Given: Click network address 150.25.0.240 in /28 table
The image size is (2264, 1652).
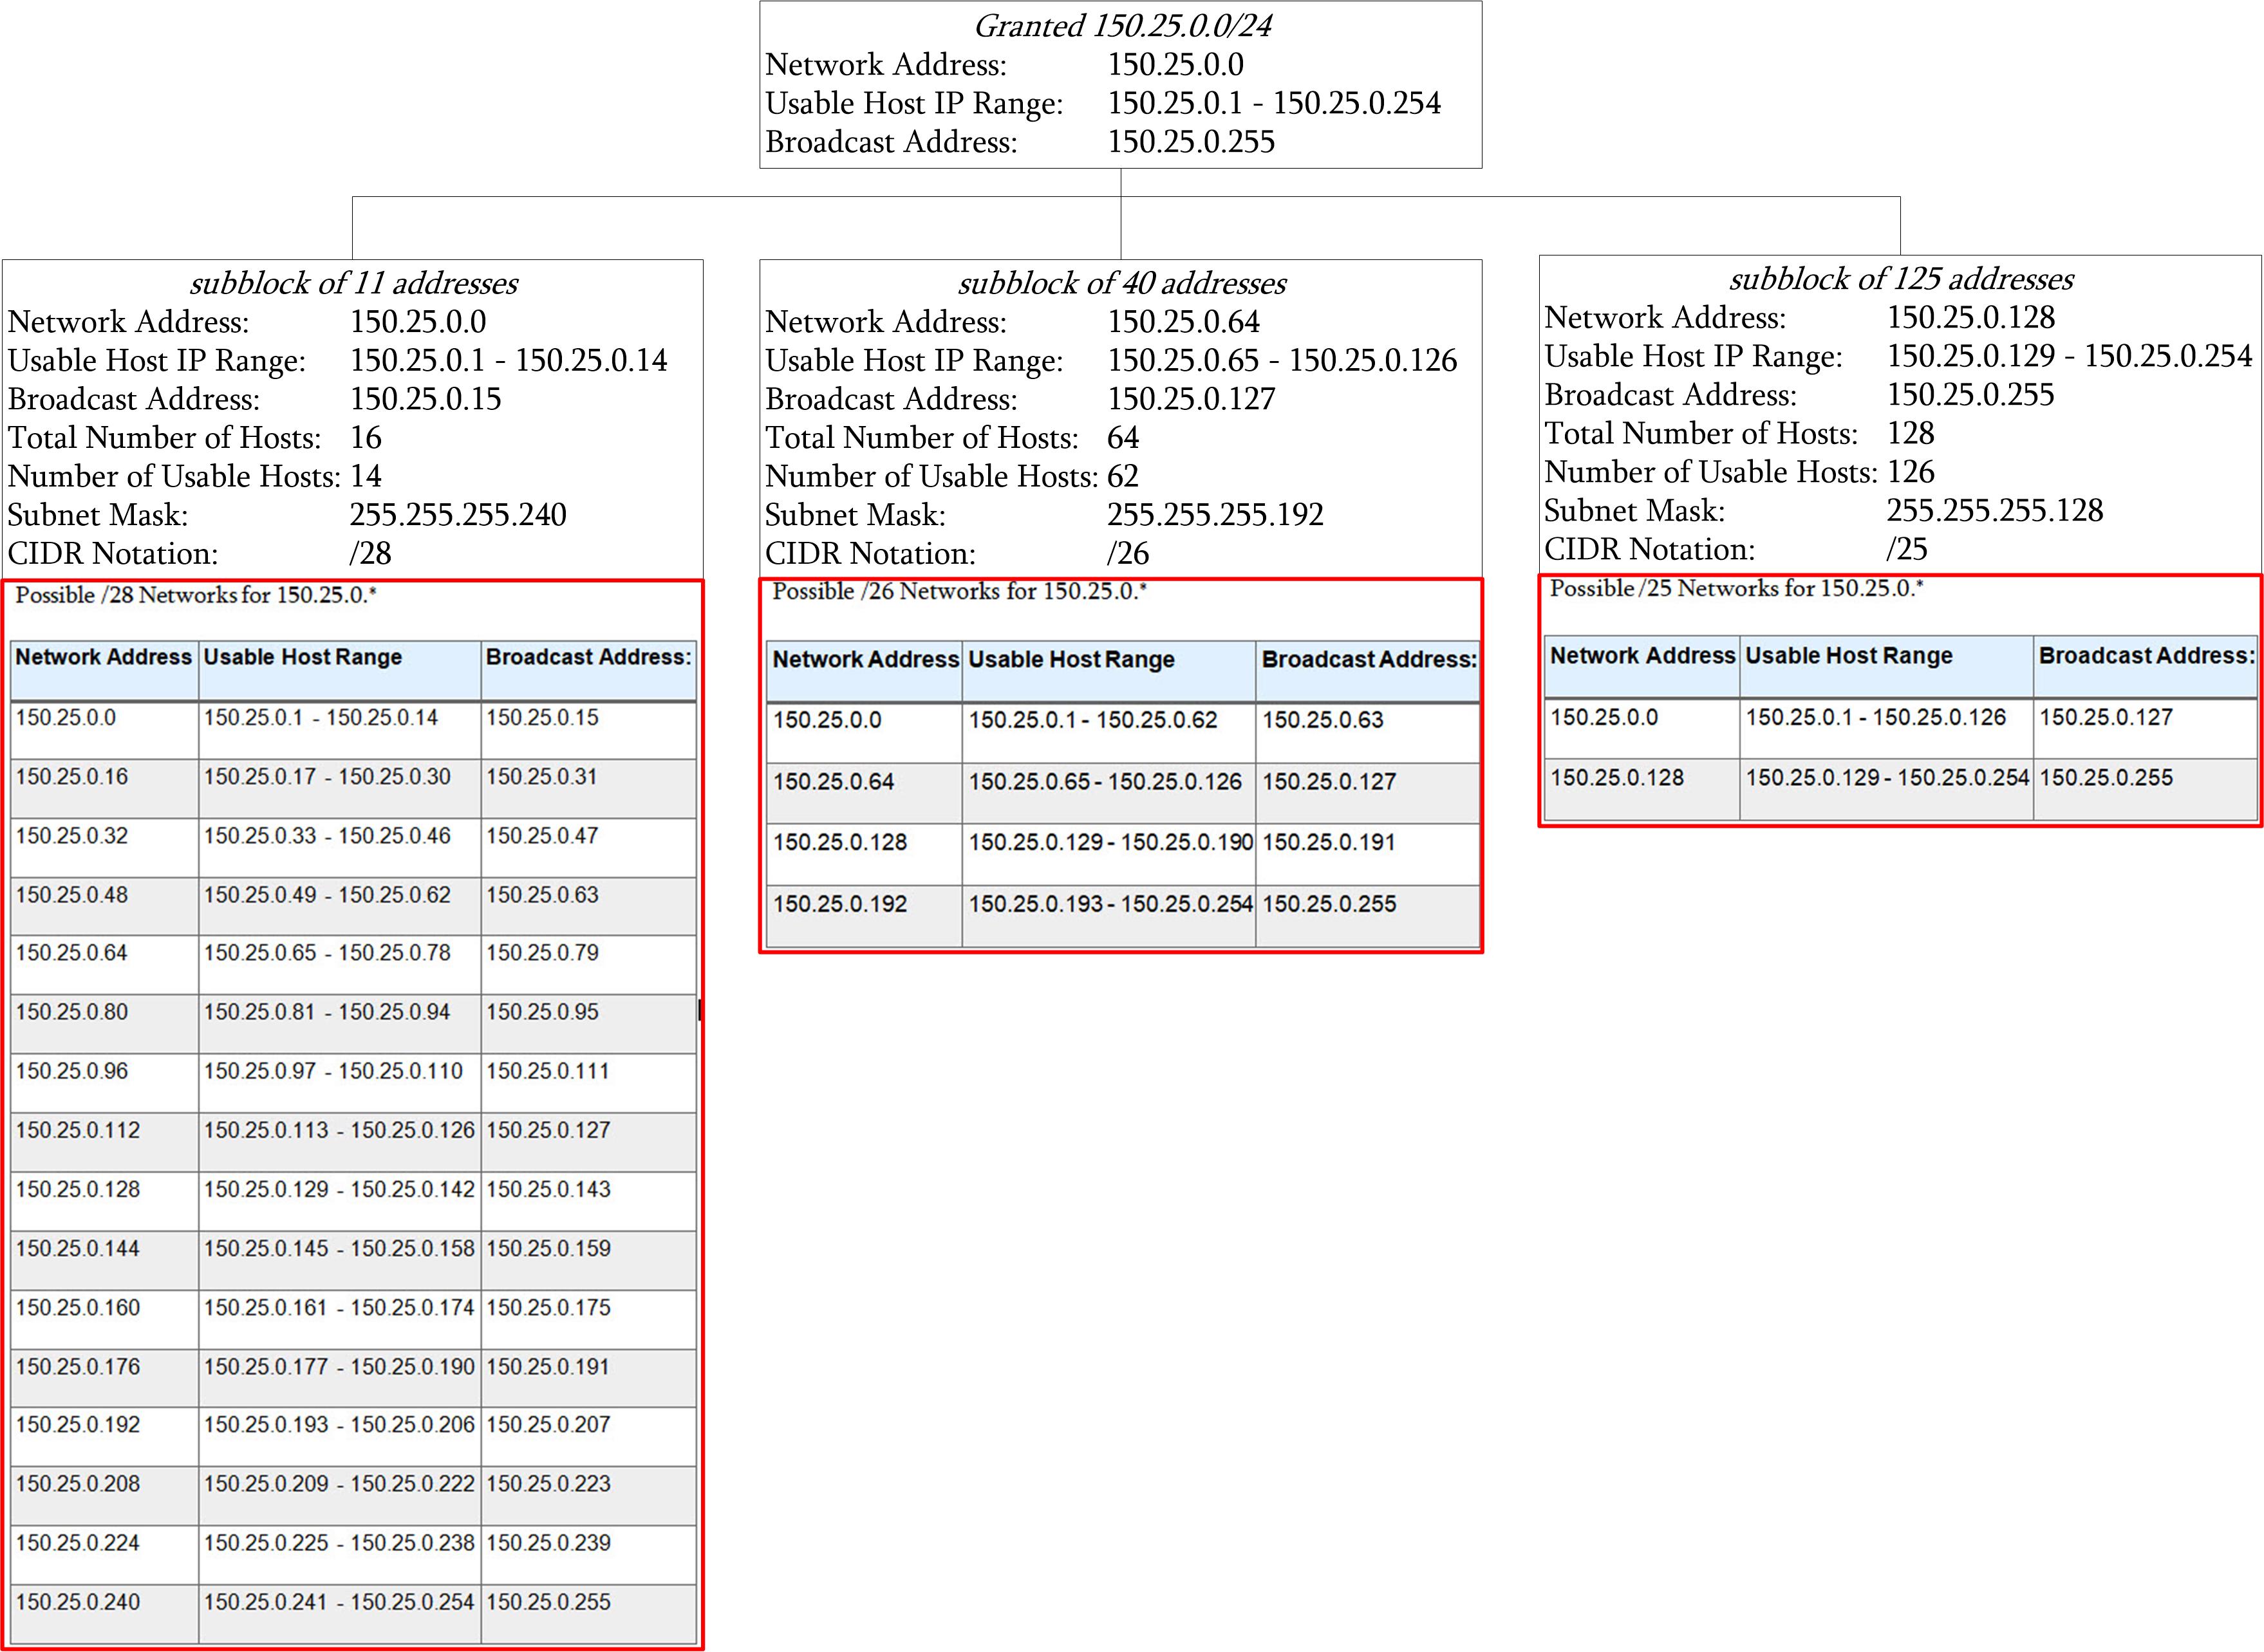Looking at the screenshot, I should [x=78, y=1601].
